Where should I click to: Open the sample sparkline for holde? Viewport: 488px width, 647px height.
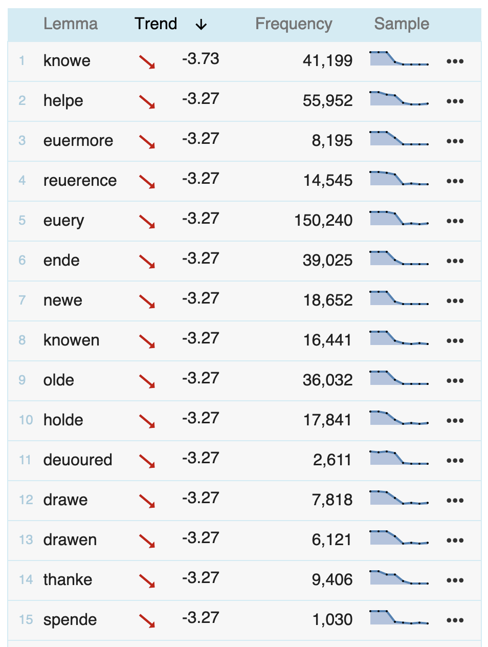pos(399,418)
